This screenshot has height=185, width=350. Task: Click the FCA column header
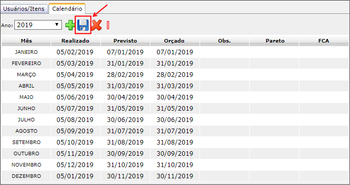coord(324,41)
